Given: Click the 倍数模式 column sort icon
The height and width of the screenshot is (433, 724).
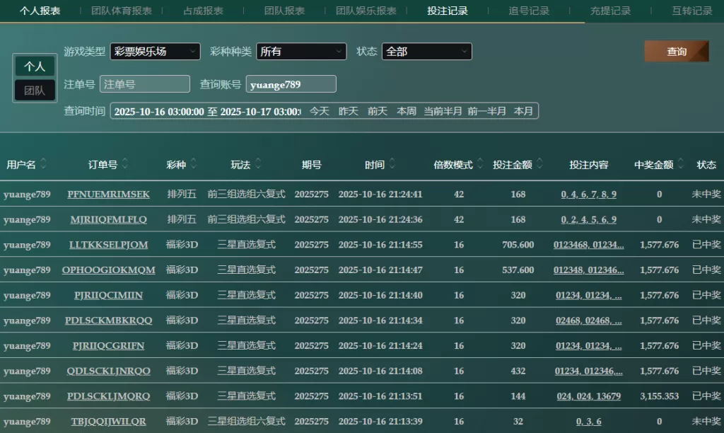Looking at the screenshot, I should pyautogui.click(x=479, y=164).
